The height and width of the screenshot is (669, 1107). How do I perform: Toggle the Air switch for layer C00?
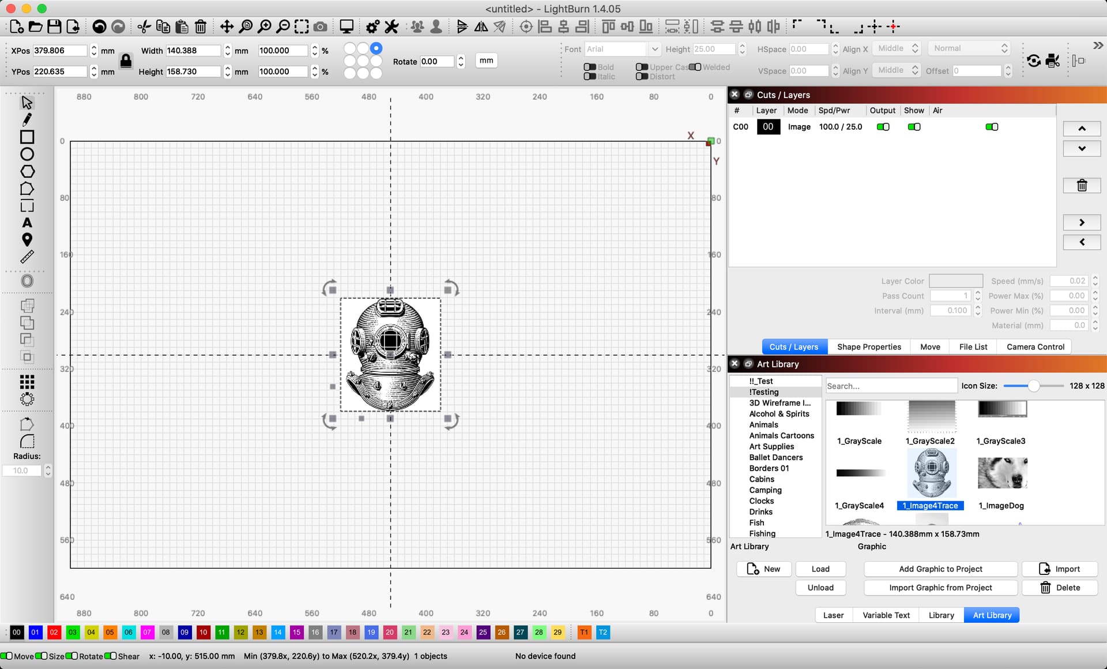(992, 127)
